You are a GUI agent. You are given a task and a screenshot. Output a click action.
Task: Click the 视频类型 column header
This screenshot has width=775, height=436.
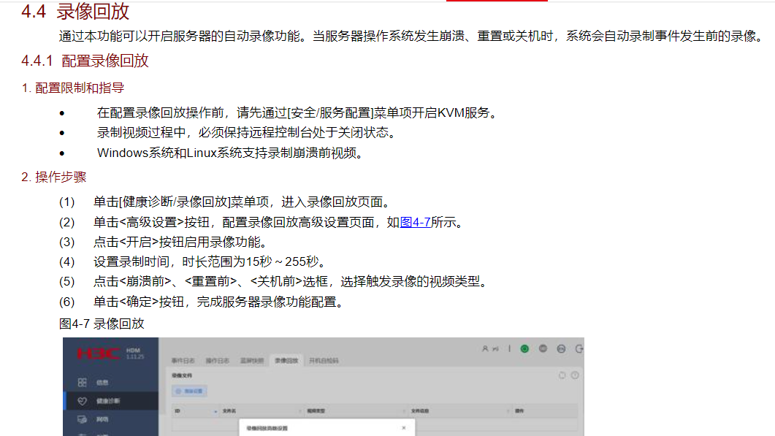(x=316, y=410)
